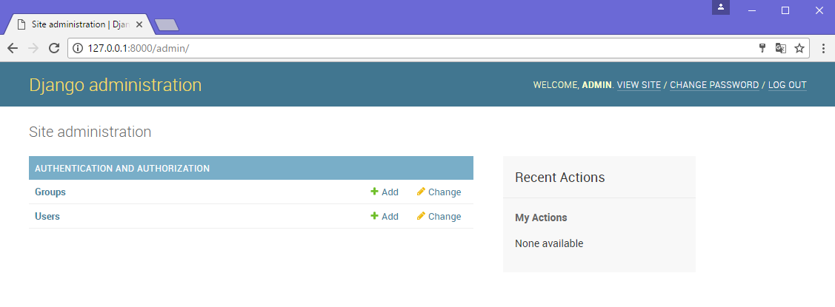Viewport: 835px width, 307px height.
Task: Click Add in the Users row
Action: click(x=390, y=217)
